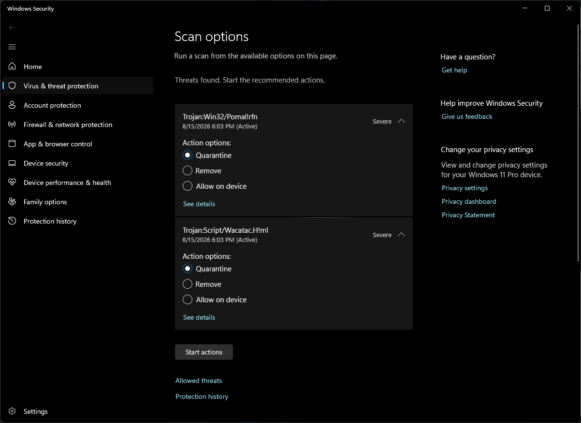Select Quarantine for Trojan:Script/Wacatac.H!ml
This screenshot has height=423, width=581.
click(188, 269)
